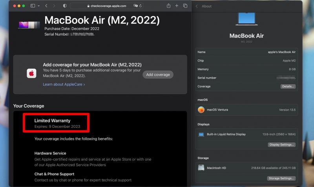The height and width of the screenshot is (187, 314).
Task: Open Coverage Details button
Action: 288,86
